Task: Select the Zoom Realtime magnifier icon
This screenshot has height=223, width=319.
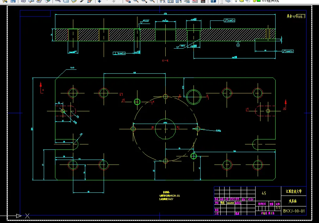Action: (136, 1)
